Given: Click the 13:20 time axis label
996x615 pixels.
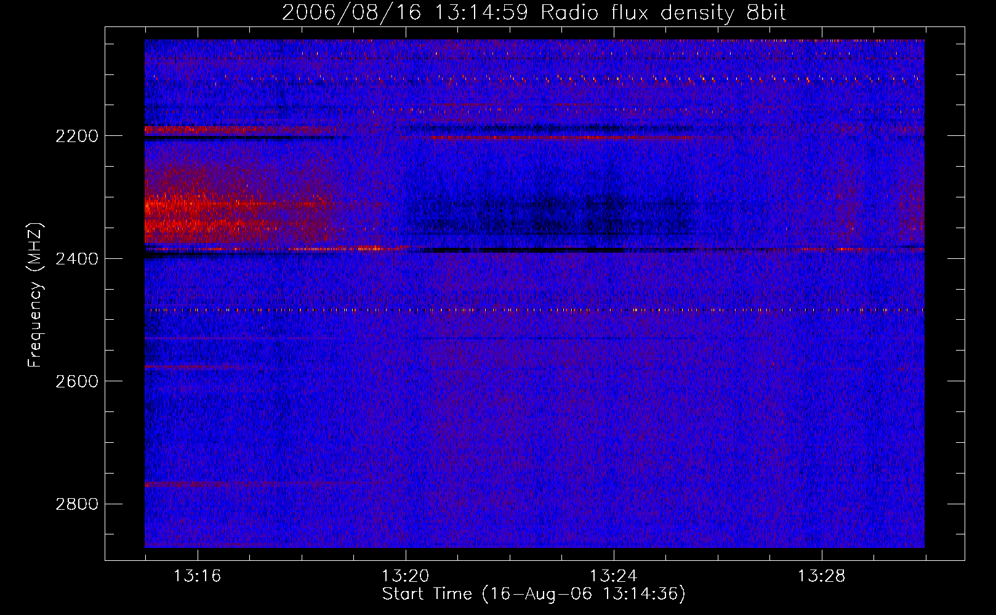Looking at the screenshot, I should 405,576.
